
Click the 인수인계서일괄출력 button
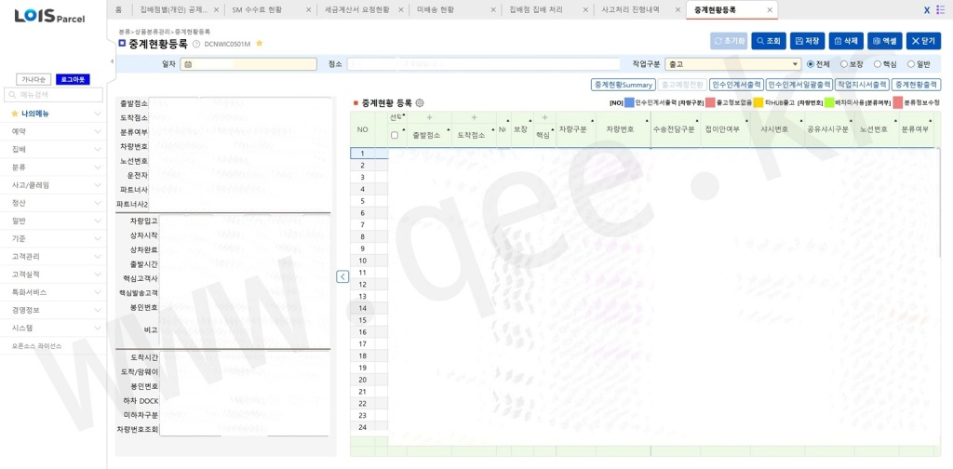(798, 85)
